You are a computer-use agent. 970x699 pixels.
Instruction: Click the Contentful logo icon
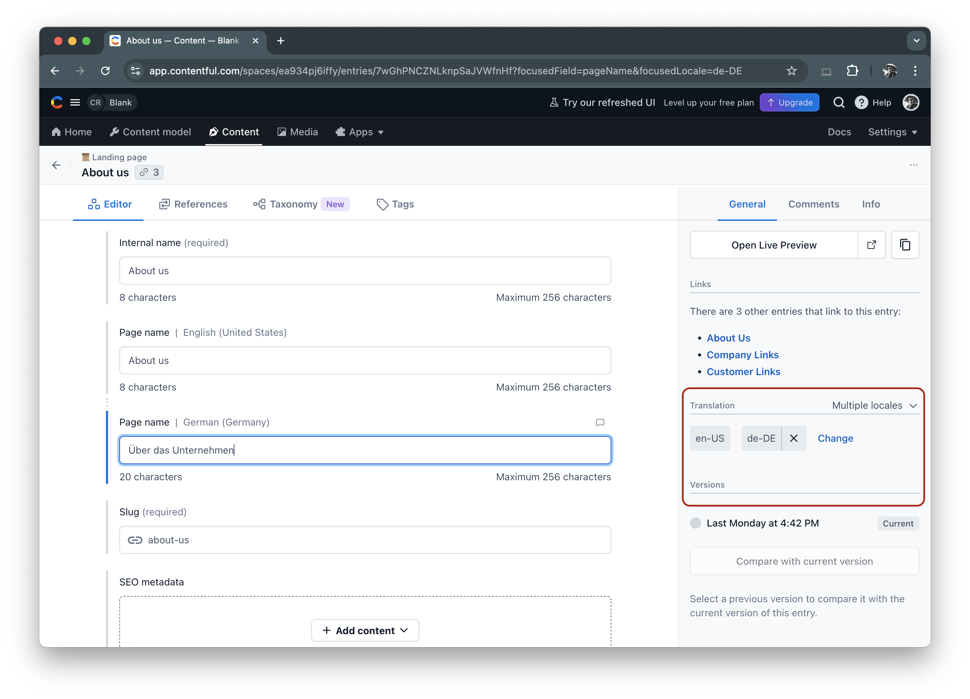(57, 103)
